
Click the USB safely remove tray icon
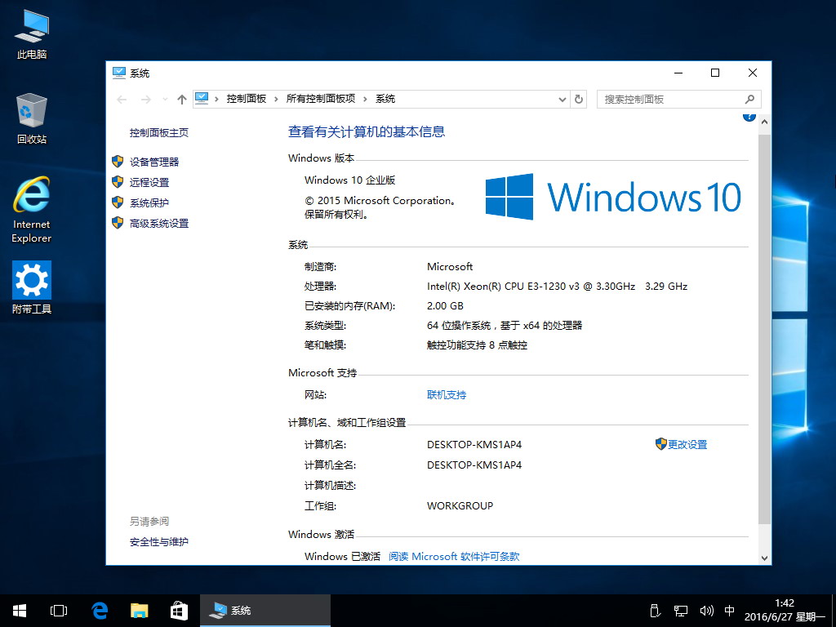[x=656, y=611]
